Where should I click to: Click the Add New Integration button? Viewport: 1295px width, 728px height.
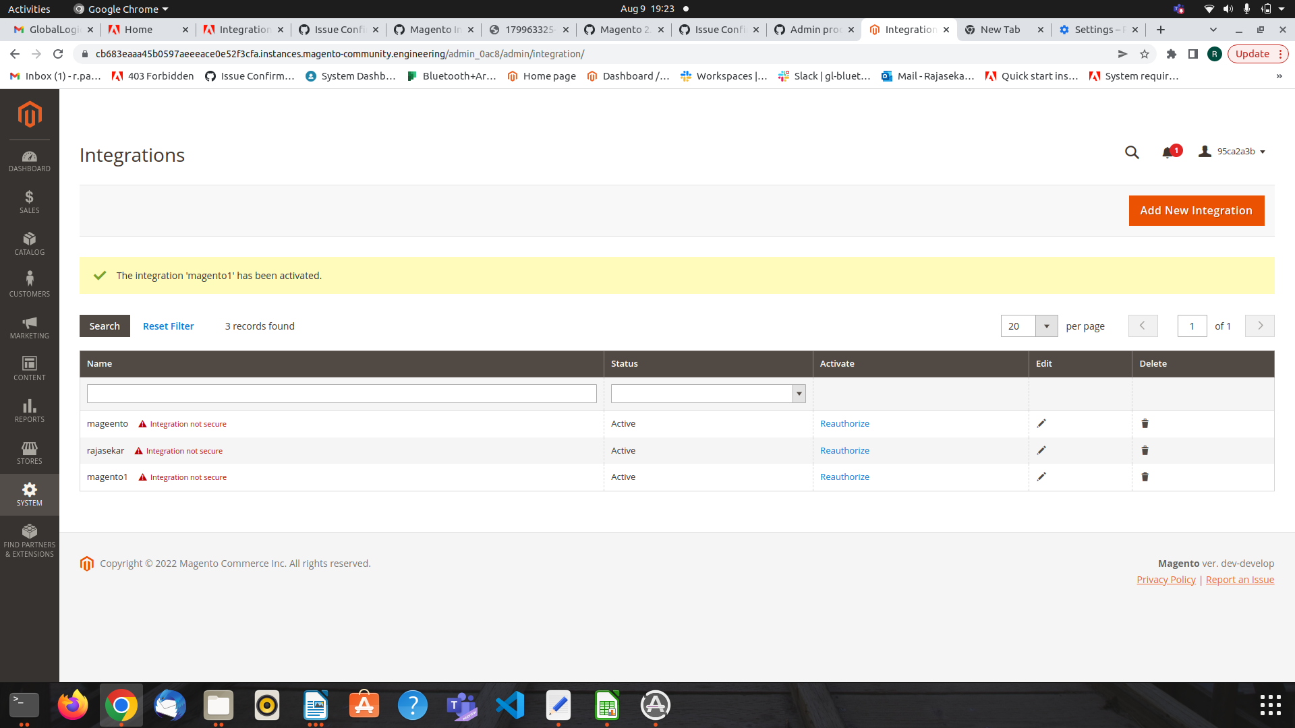pyautogui.click(x=1196, y=210)
